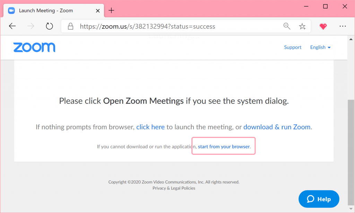
Task: Close the Launch Meeting - Zoom tab
Action: pyautogui.click(x=98, y=11)
